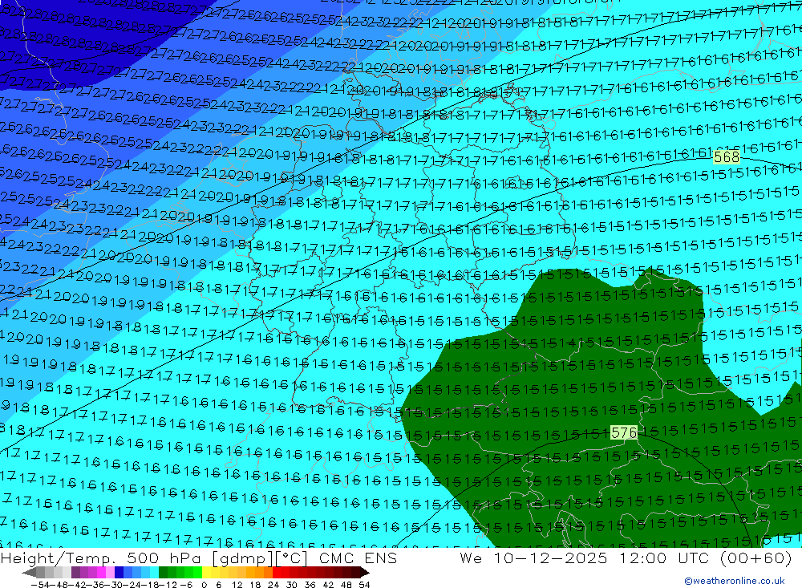This screenshot has width=802, height=588.
Task: Pick the bright red swatch in the legend
Action: [x=279, y=572]
